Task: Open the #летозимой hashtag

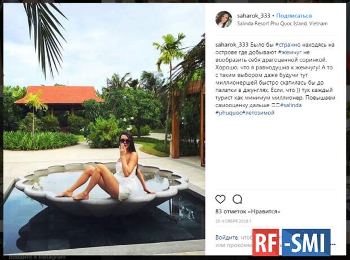Action: (x=258, y=113)
